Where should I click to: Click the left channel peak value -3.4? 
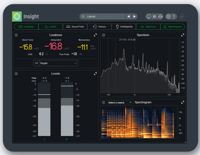[x=44, y=78]
